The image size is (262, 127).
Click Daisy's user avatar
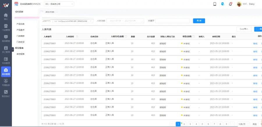pos(239,4)
